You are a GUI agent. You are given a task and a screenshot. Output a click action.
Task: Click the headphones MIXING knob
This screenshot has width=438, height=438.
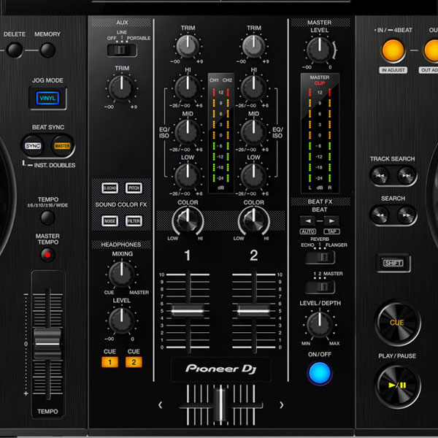tap(121, 274)
